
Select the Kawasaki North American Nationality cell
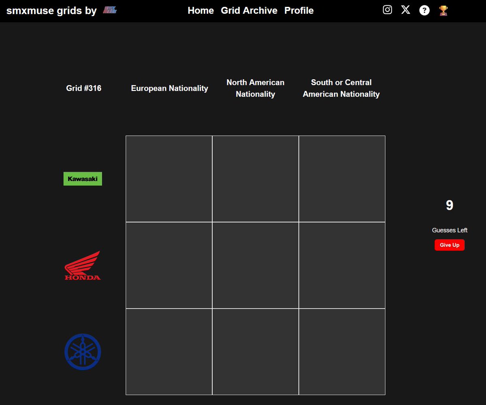(x=256, y=179)
